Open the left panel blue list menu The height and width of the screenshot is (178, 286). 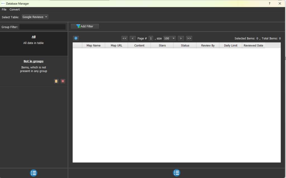[x=34, y=173]
